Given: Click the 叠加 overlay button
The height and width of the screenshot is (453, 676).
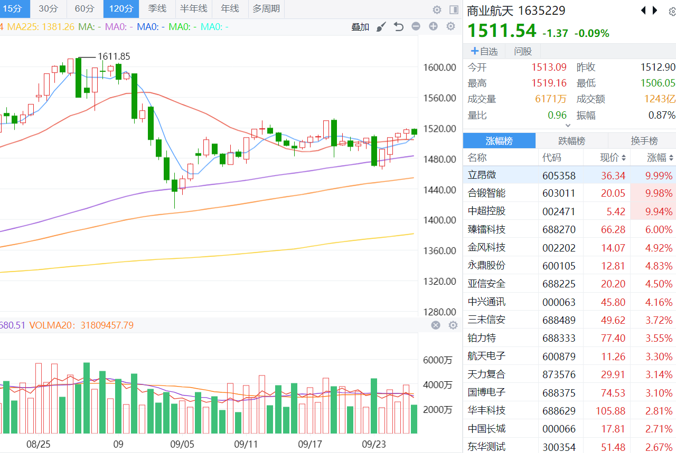Looking at the screenshot, I should pyautogui.click(x=360, y=27).
